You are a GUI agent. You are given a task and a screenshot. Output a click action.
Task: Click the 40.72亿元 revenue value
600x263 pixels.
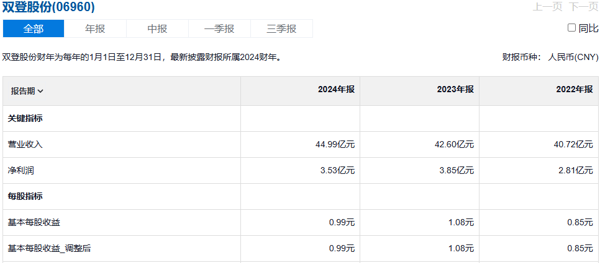[x=573, y=144]
